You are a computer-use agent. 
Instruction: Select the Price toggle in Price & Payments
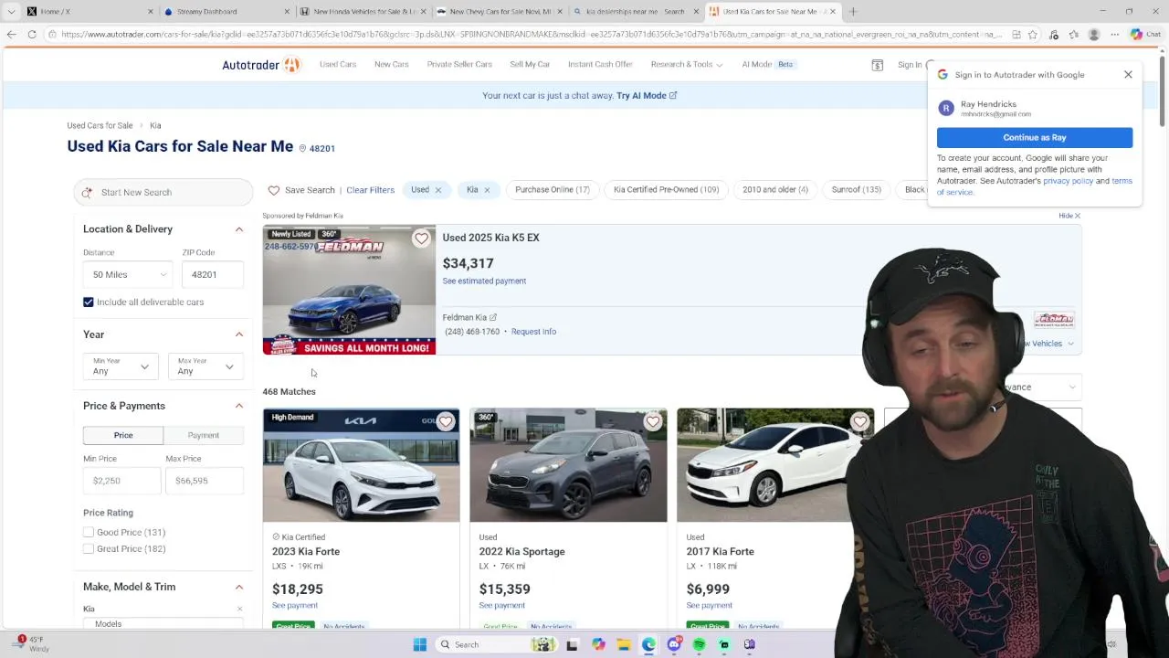coord(123,435)
